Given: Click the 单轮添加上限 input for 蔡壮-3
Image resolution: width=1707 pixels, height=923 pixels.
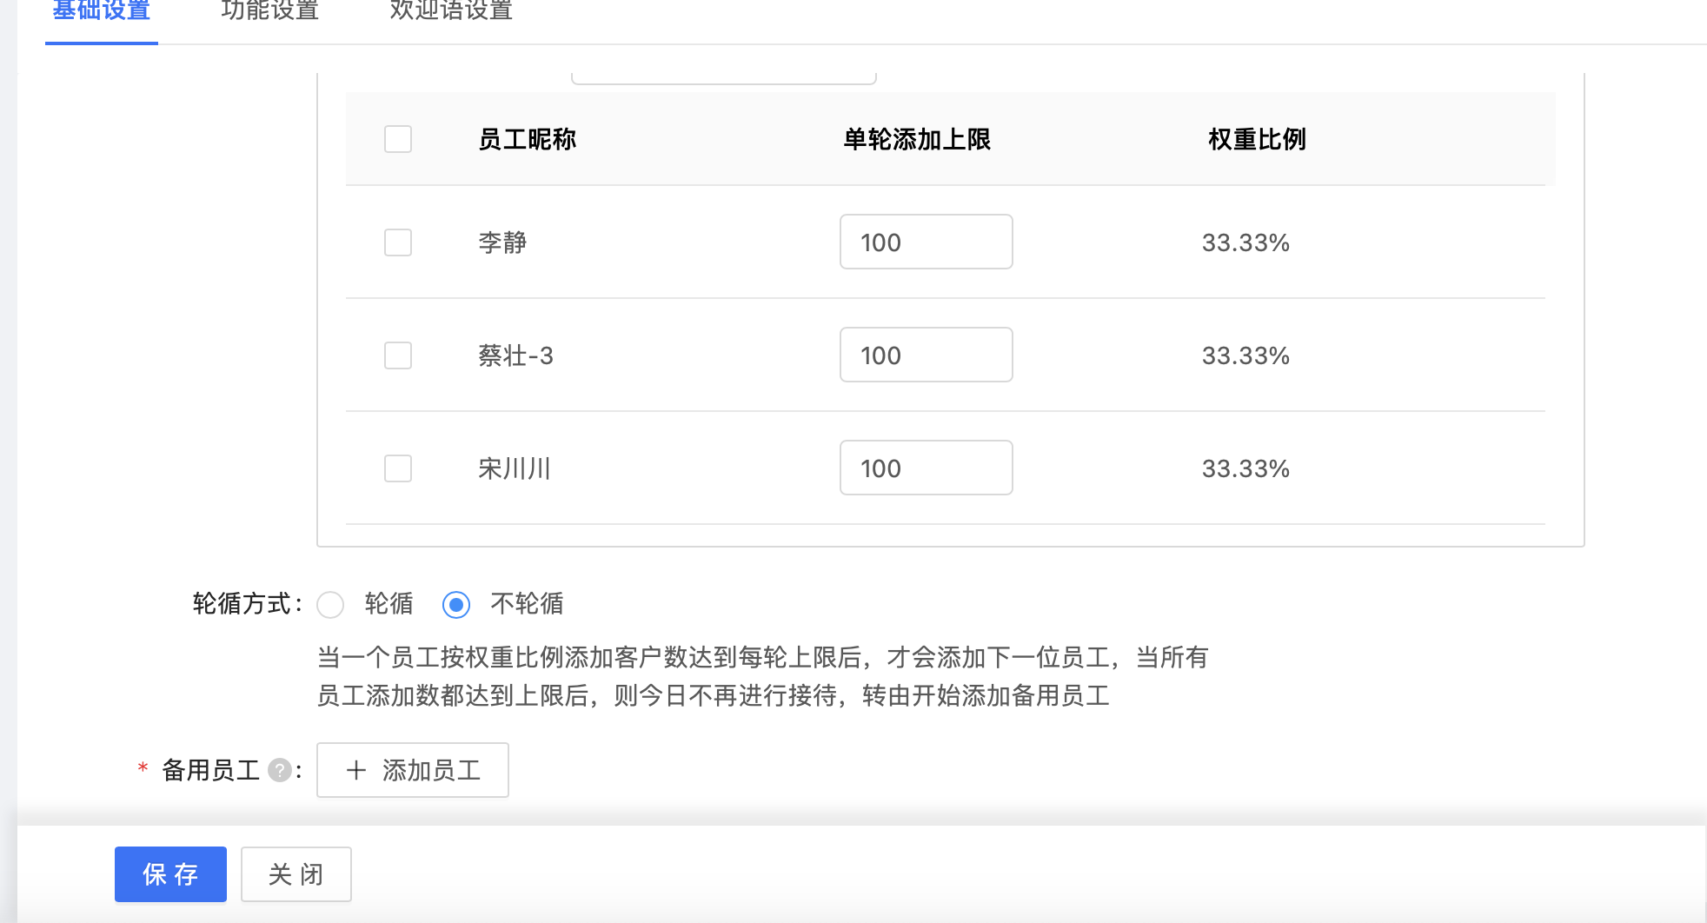Looking at the screenshot, I should click(x=927, y=355).
